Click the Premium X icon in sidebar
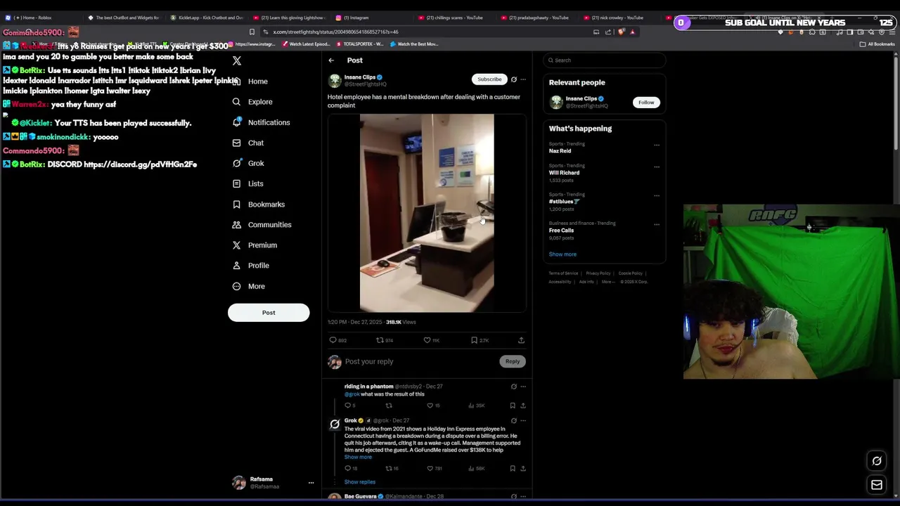This screenshot has width=900, height=506. 237,245
